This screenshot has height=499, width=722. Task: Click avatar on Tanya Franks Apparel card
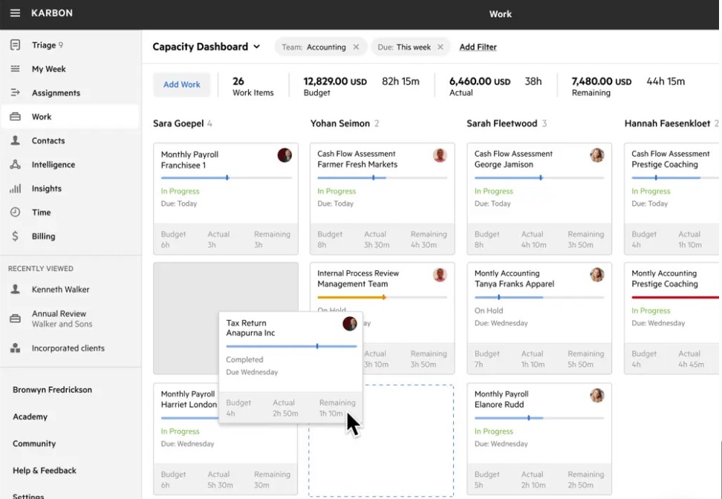[596, 275]
